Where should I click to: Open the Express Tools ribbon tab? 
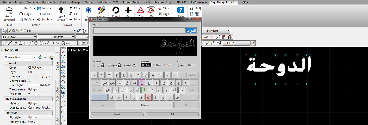click(x=131, y=2)
